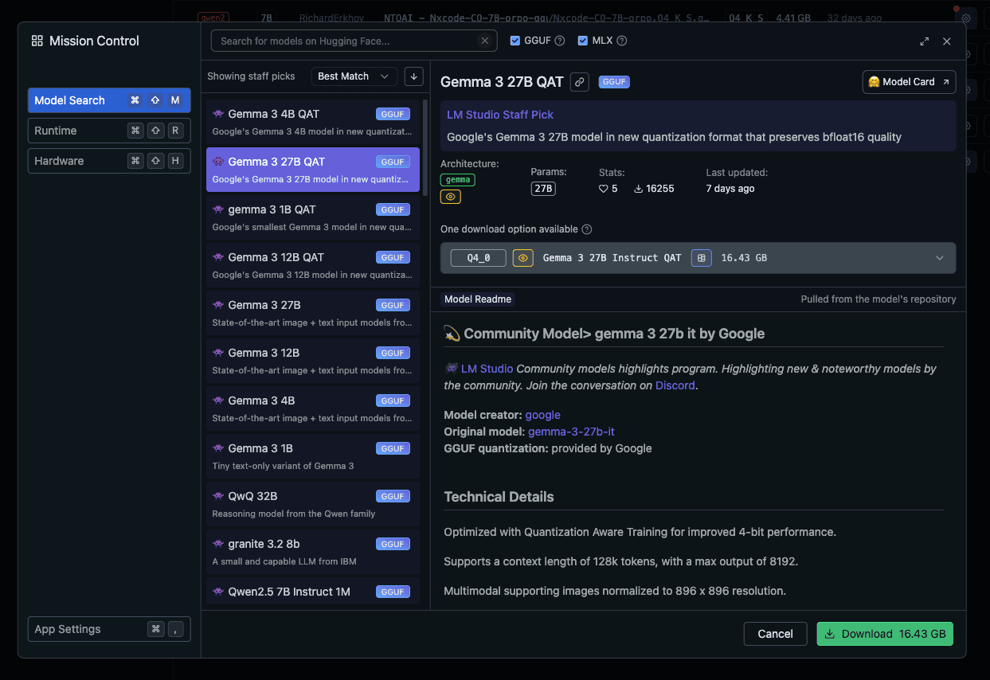This screenshot has height=680, width=990.
Task: Select gemma 3 1B QAT in the list
Action: (x=313, y=217)
